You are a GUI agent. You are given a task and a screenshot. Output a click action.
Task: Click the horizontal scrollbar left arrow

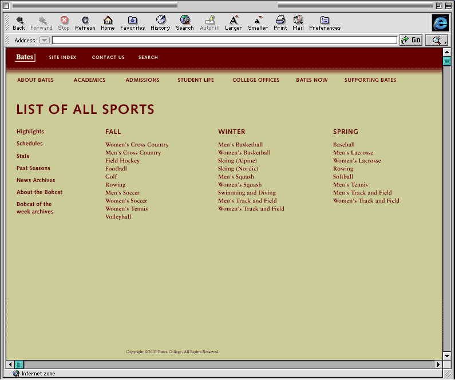[x=10, y=365]
